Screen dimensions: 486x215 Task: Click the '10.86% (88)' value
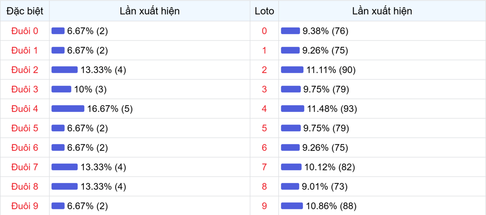point(331,206)
